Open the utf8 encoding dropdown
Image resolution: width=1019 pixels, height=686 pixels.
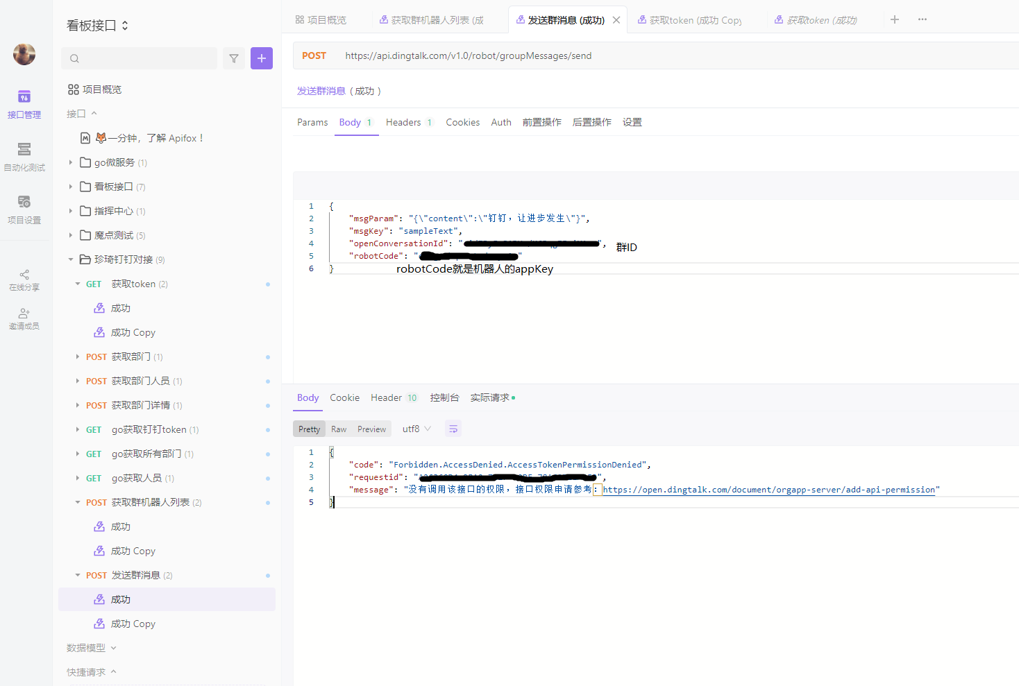416,429
